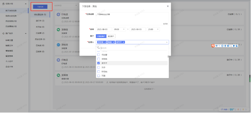Click the person icon in the 微信内容 task row

click(x=107, y=82)
